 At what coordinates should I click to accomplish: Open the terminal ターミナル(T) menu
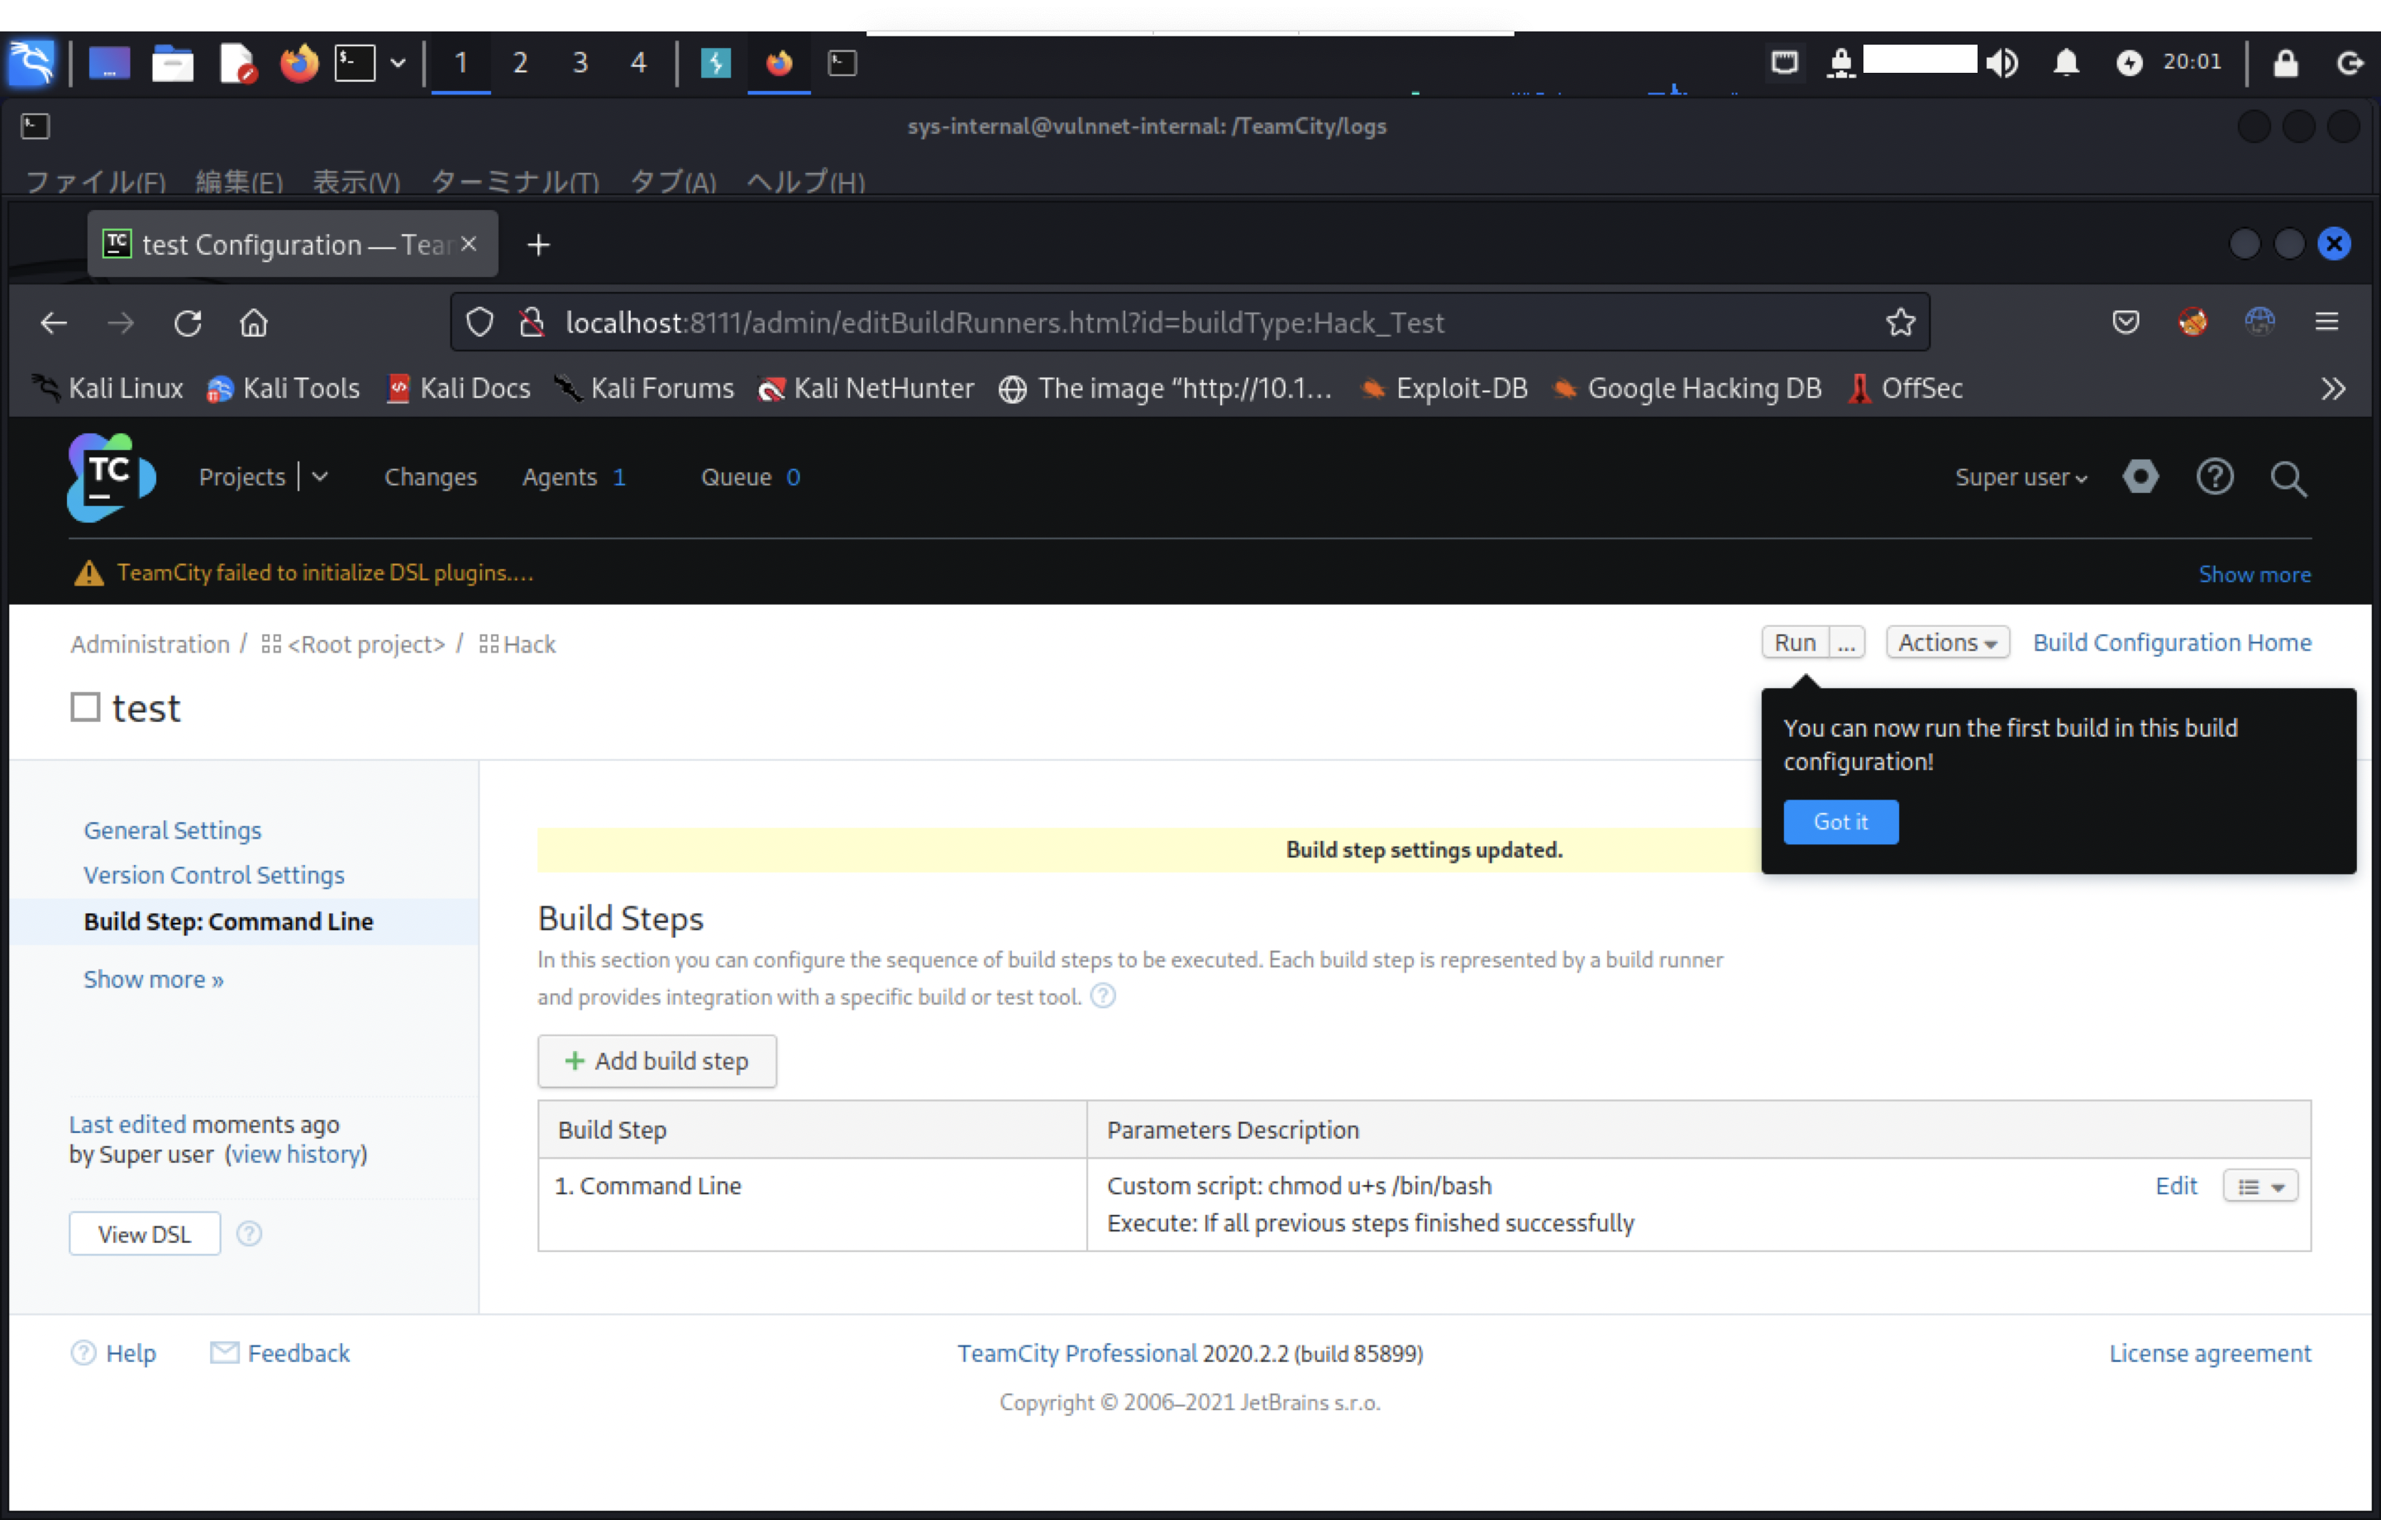pyautogui.click(x=514, y=182)
